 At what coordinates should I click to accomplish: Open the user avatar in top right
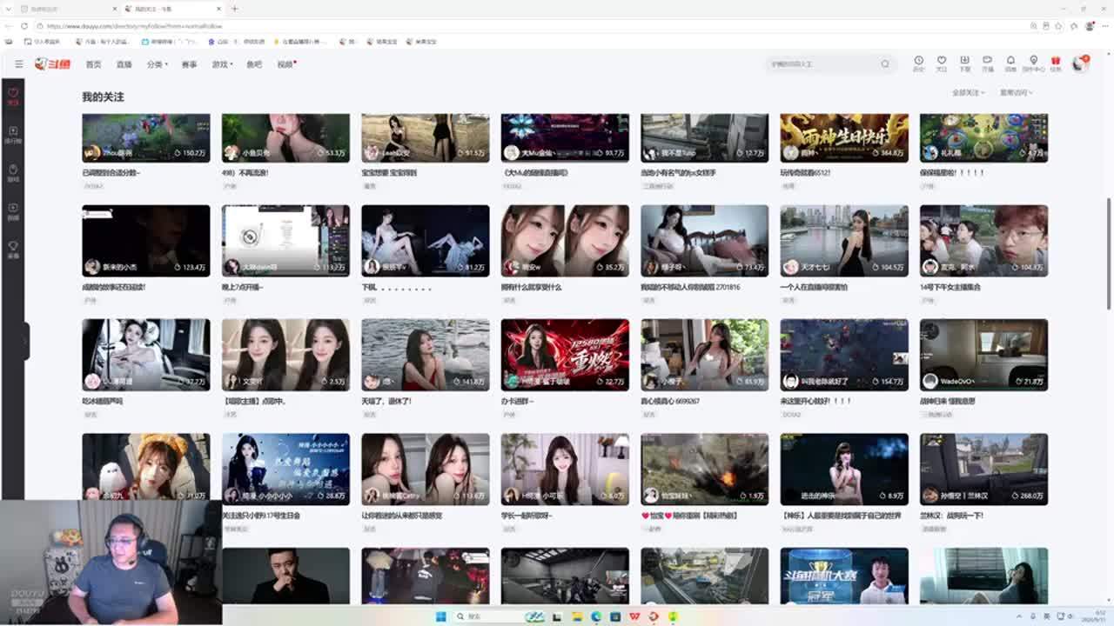coord(1080,63)
